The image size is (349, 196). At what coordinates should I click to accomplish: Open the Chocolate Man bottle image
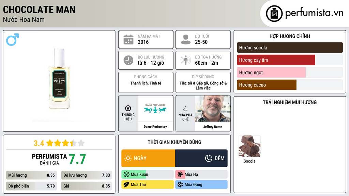click(x=59, y=79)
